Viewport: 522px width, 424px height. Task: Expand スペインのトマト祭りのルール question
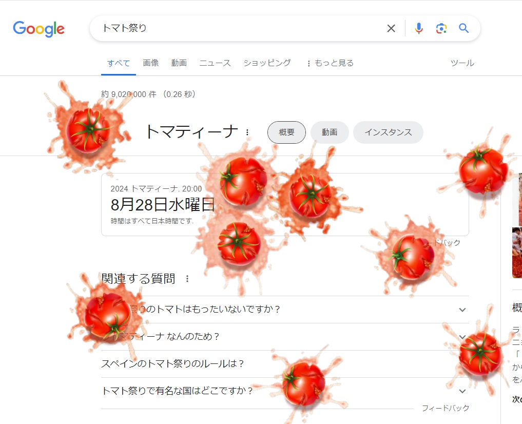[285, 364]
